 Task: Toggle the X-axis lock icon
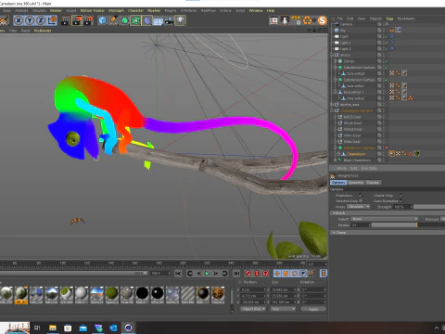pos(19,20)
